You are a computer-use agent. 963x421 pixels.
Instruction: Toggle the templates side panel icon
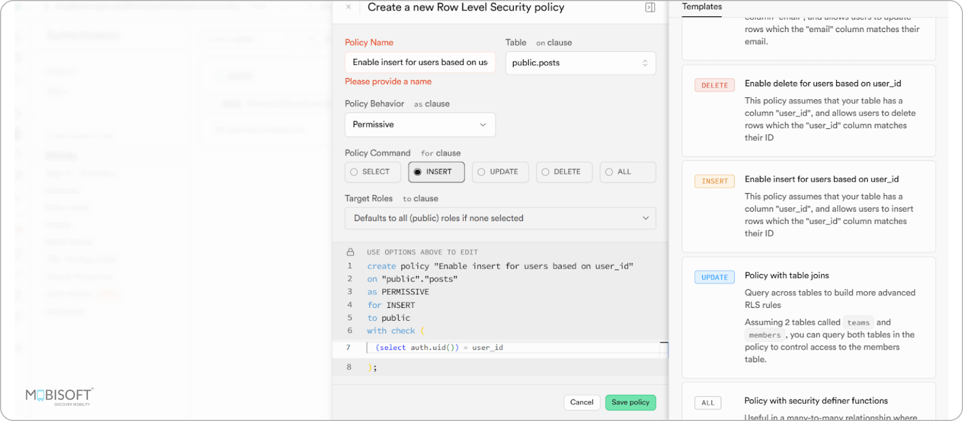(x=650, y=7)
